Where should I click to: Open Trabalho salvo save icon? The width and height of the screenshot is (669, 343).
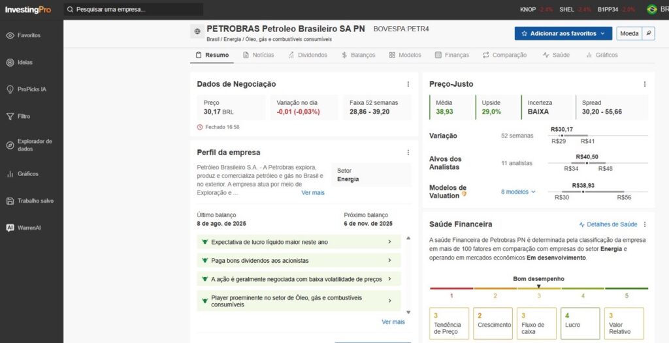(x=10, y=201)
